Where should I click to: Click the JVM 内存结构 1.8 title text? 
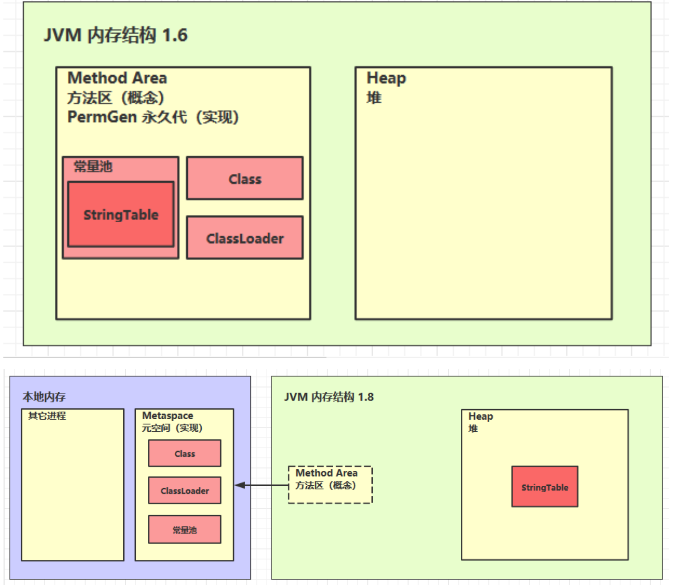(x=330, y=397)
